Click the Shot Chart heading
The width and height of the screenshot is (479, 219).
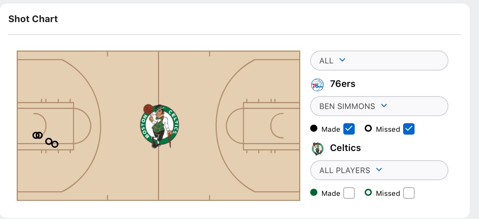tap(33, 19)
